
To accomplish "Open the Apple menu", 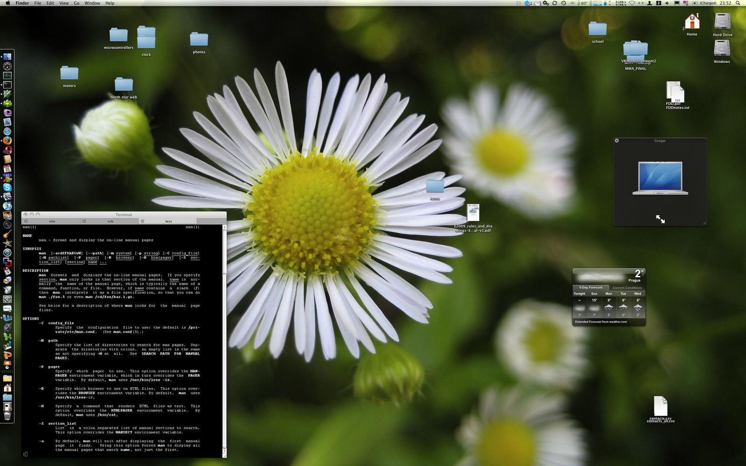I will pyautogui.click(x=7, y=3).
